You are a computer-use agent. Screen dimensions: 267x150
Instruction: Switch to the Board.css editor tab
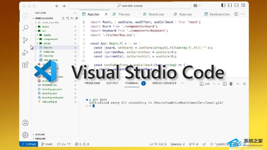(156, 14)
